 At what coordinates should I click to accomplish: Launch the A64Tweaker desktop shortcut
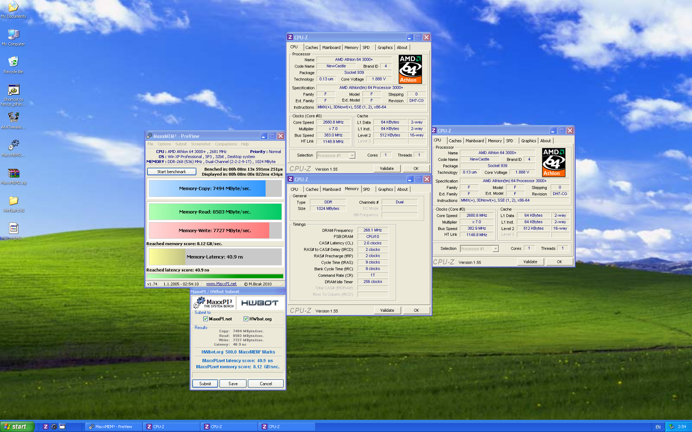point(13,120)
